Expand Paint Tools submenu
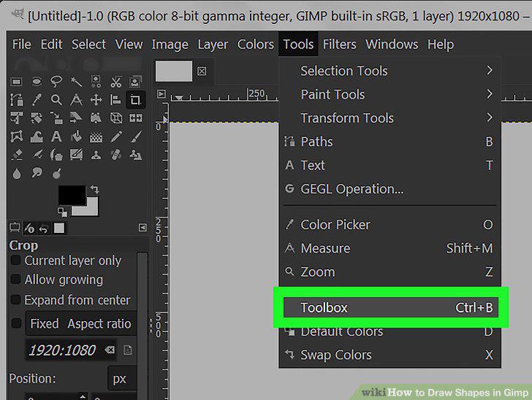 (x=389, y=94)
